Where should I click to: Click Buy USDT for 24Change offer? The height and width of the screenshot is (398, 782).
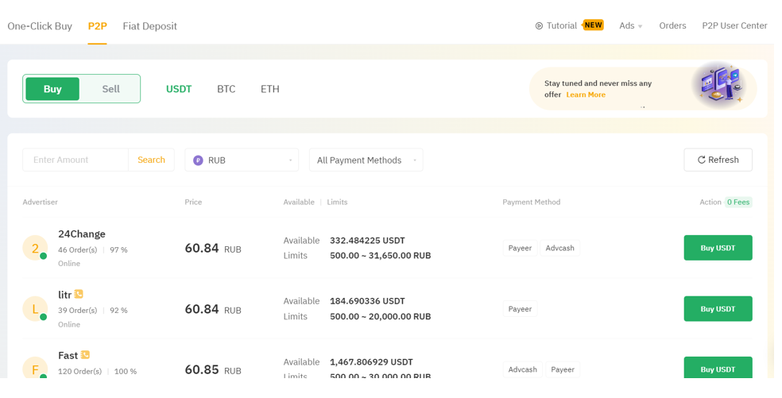click(x=717, y=248)
